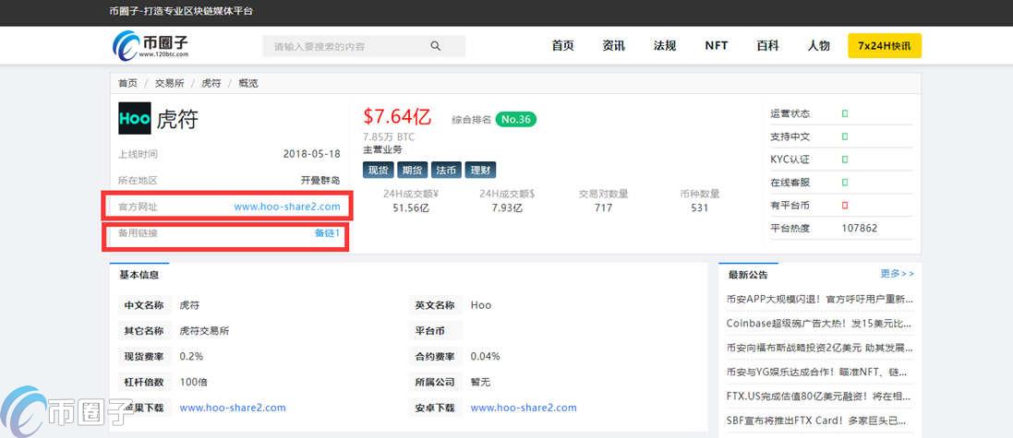Click the No.36 ranking badge

pyautogui.click(x=515, y=119)
